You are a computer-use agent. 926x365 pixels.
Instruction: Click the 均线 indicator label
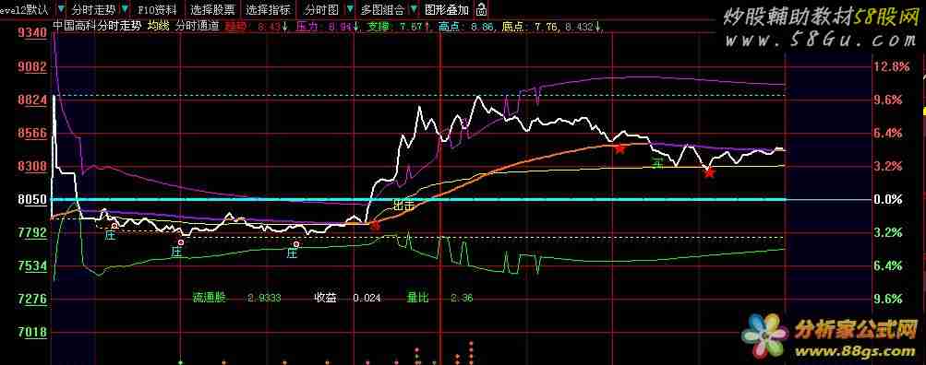pyautogui.click(x=158, y=26)
